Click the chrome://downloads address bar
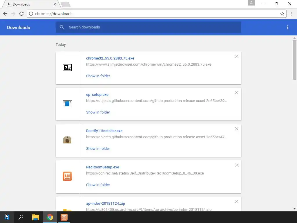This screenshot has width=297, height=223. (x=156, y=14)
